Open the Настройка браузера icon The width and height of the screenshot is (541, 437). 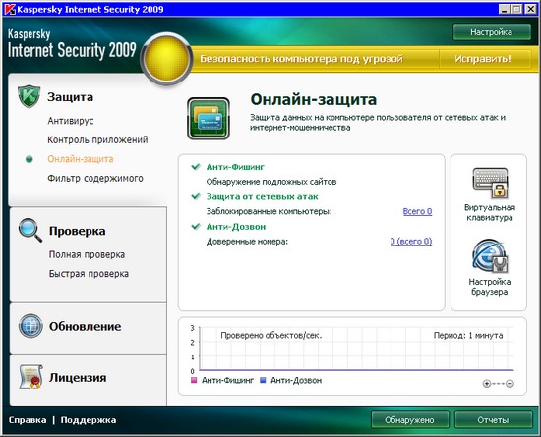point(490,256)
